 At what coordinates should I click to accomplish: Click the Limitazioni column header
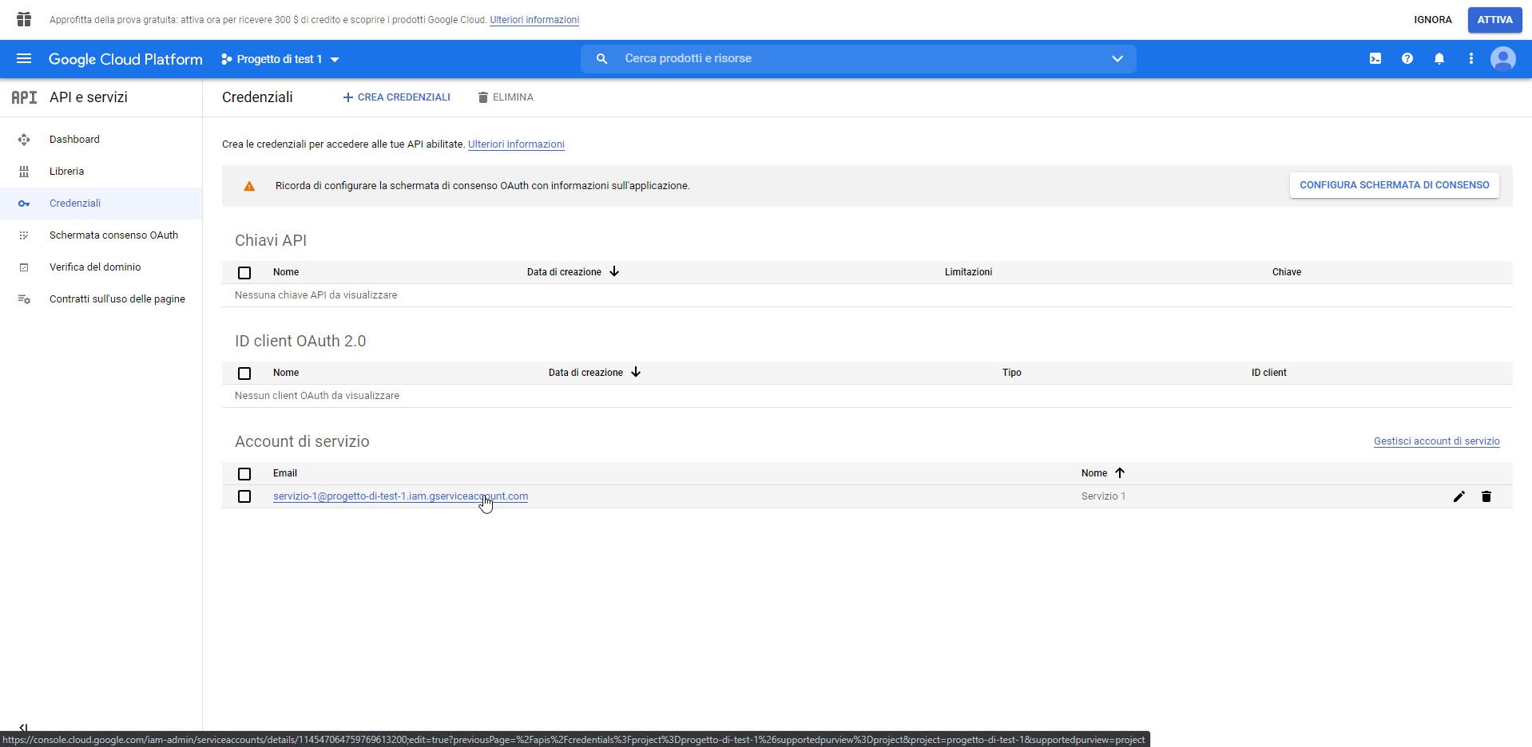(x=968, y=272)
